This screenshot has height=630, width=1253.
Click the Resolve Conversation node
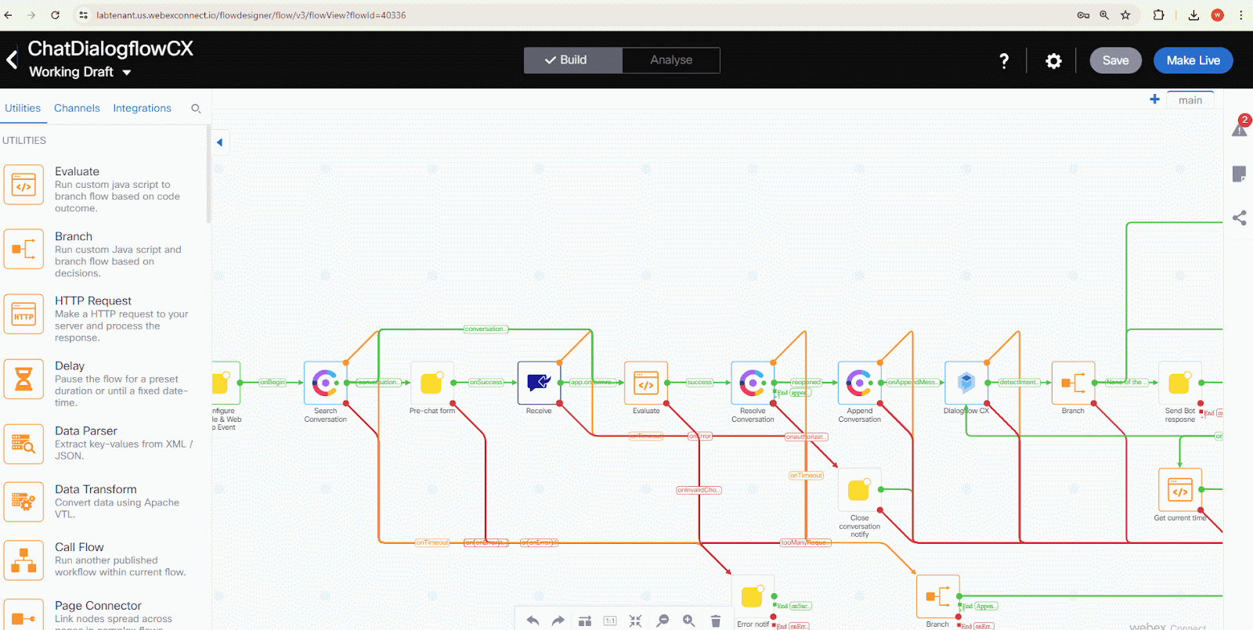[753, 383]
